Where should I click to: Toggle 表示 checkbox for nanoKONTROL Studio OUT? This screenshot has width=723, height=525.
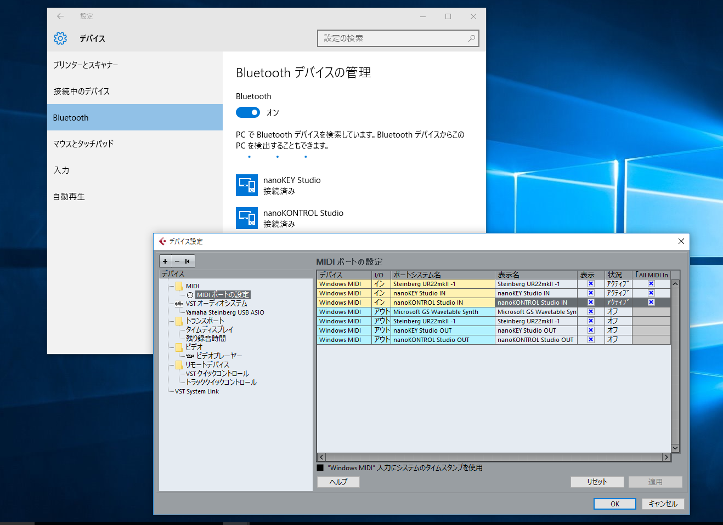591,340
